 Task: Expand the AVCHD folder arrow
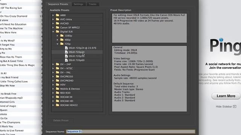(53, 23)
